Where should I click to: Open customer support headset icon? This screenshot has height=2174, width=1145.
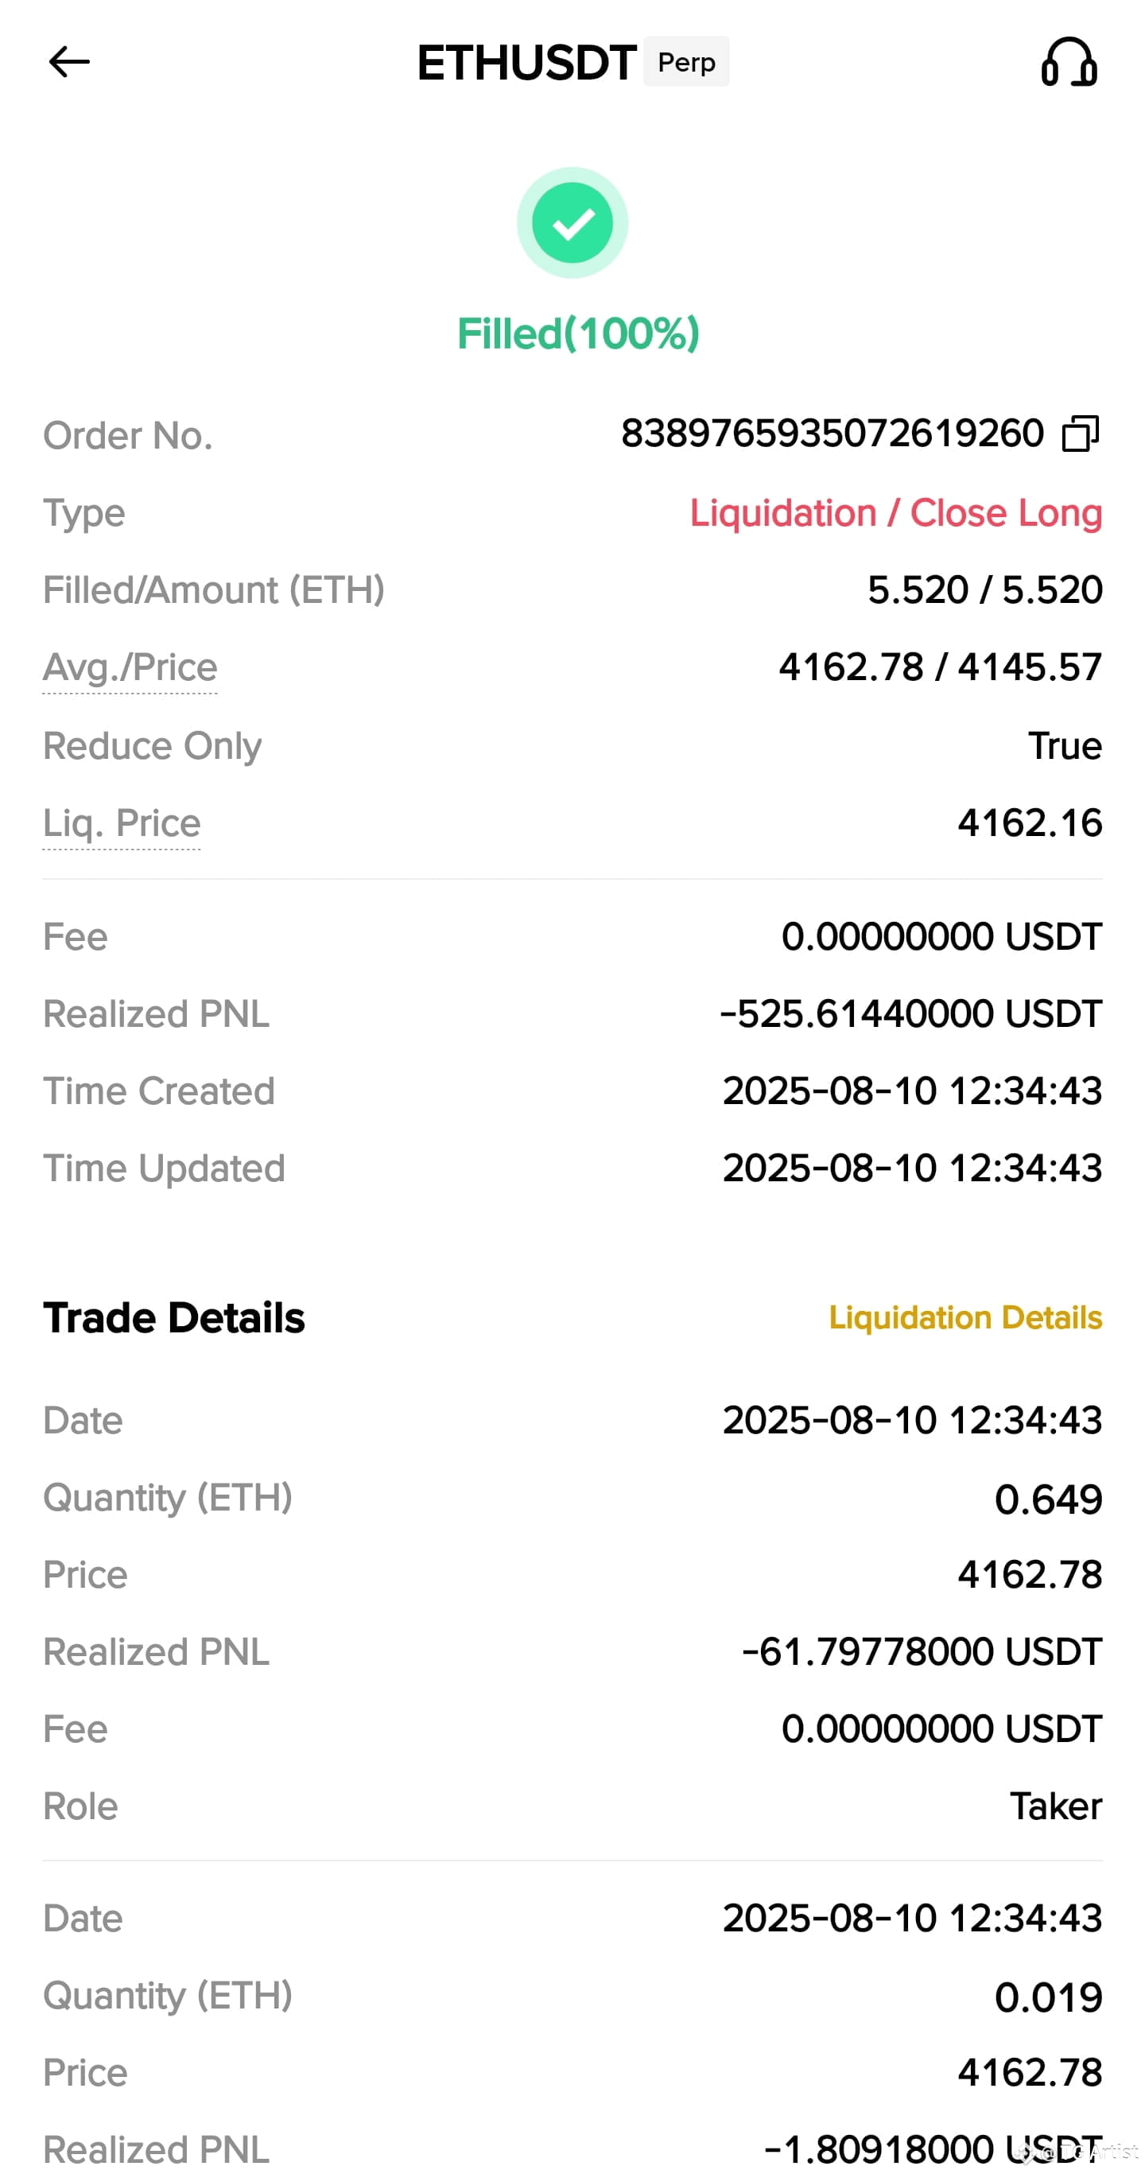coord(1068,61)
